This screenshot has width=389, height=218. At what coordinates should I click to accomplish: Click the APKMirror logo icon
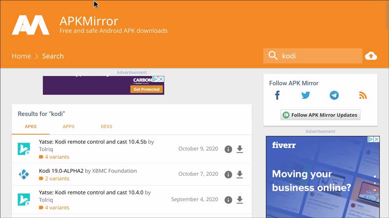pos(31,25)
